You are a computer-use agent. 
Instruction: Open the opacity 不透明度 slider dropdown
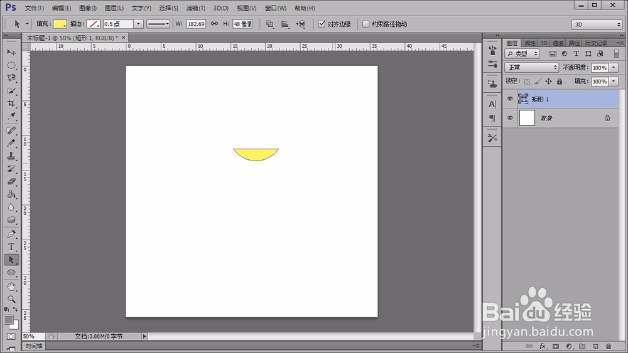(x=614, y=68)
